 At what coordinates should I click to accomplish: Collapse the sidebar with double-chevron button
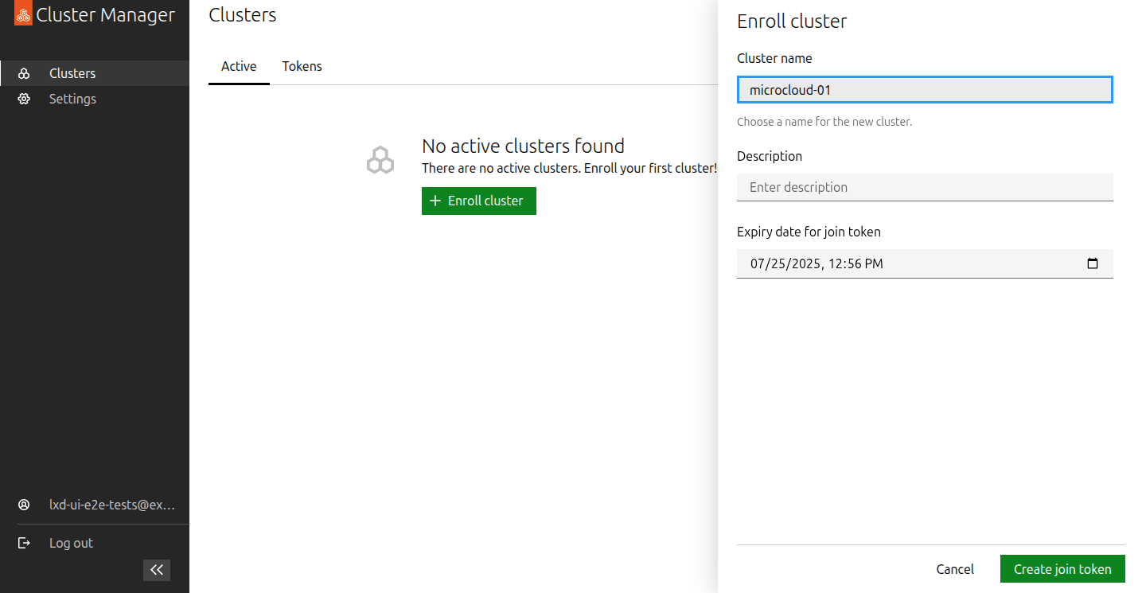coord(157,570)
